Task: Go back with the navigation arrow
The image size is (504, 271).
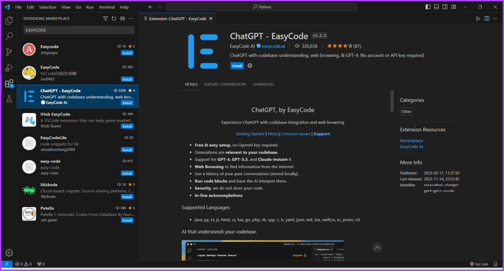Action: tap(151, 7)
